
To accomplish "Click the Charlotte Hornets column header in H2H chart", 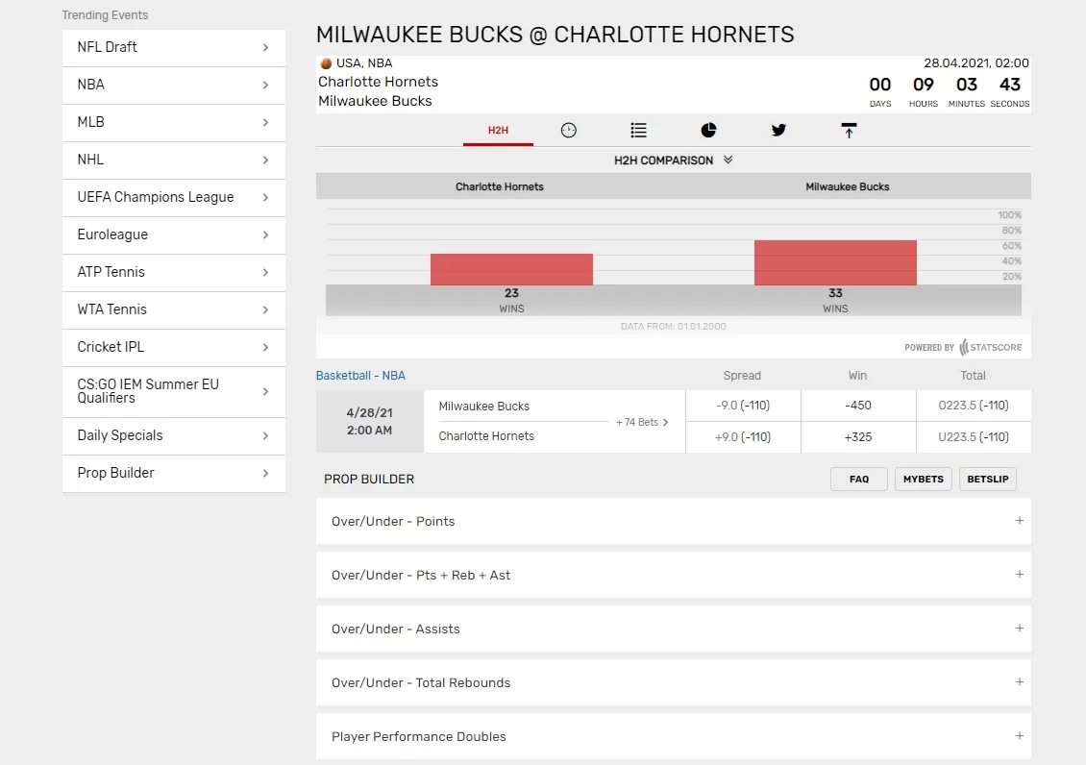I will point(500,186).
